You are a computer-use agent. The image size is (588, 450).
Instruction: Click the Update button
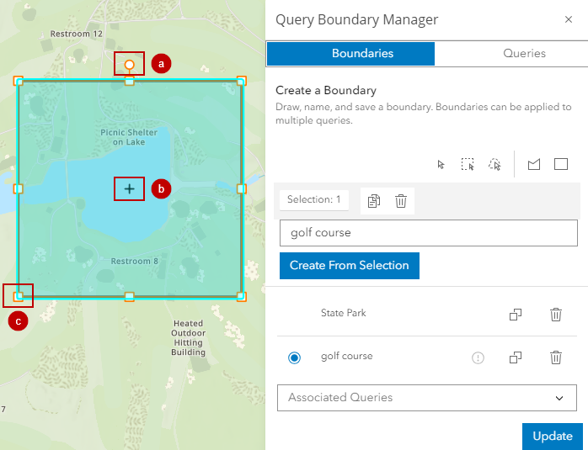point(553,437)
